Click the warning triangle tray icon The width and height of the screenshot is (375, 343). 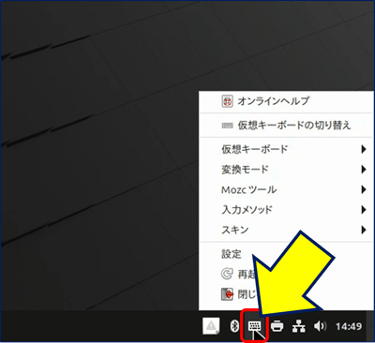click(211, 326)
